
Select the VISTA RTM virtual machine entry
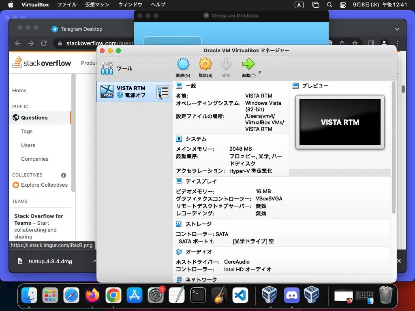135,92
